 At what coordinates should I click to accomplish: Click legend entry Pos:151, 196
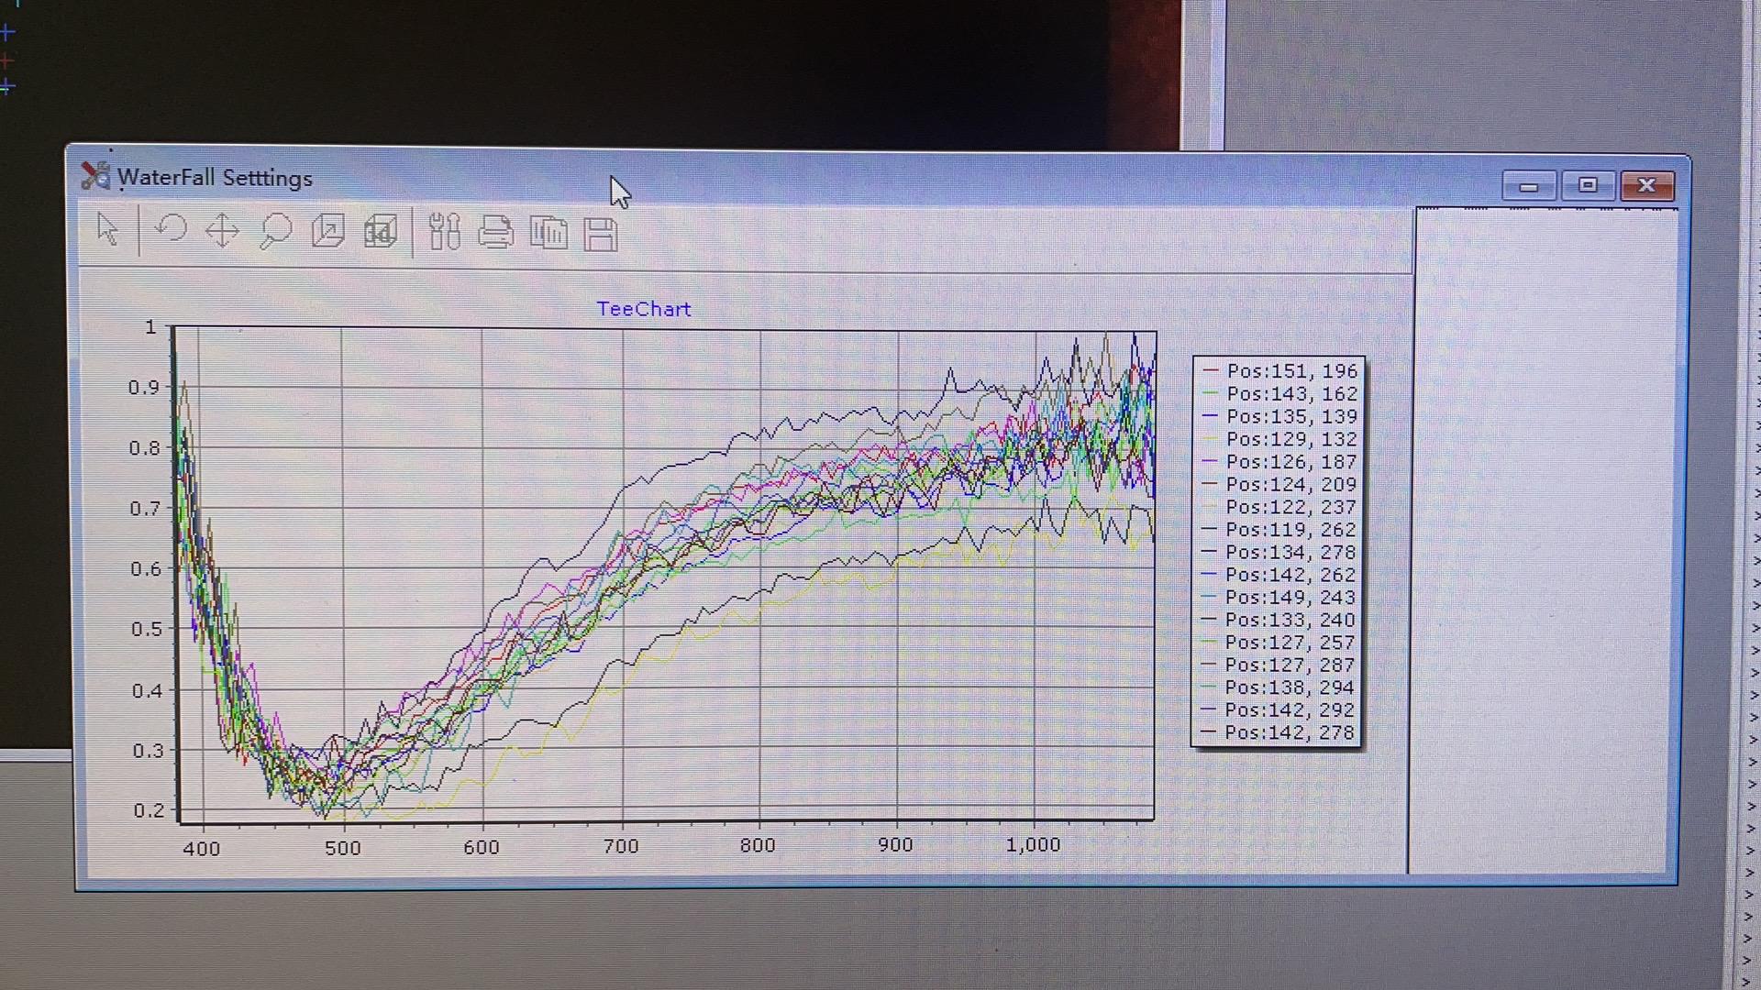(x=1291, y=371)
